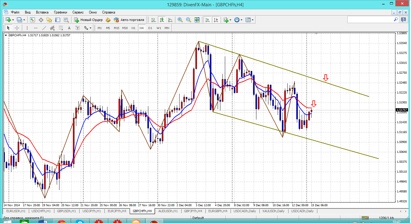This screenshot has width=411, height=223.
Task: Select the trendline drawing tool
Action: [x=44, y=28]
